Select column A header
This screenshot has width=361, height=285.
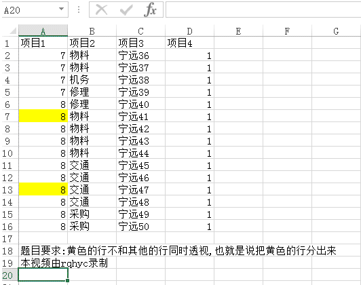click(43, 31)
